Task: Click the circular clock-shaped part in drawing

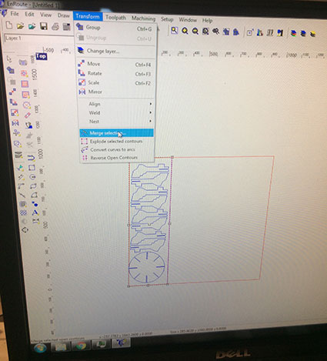Action: (146, 268)
